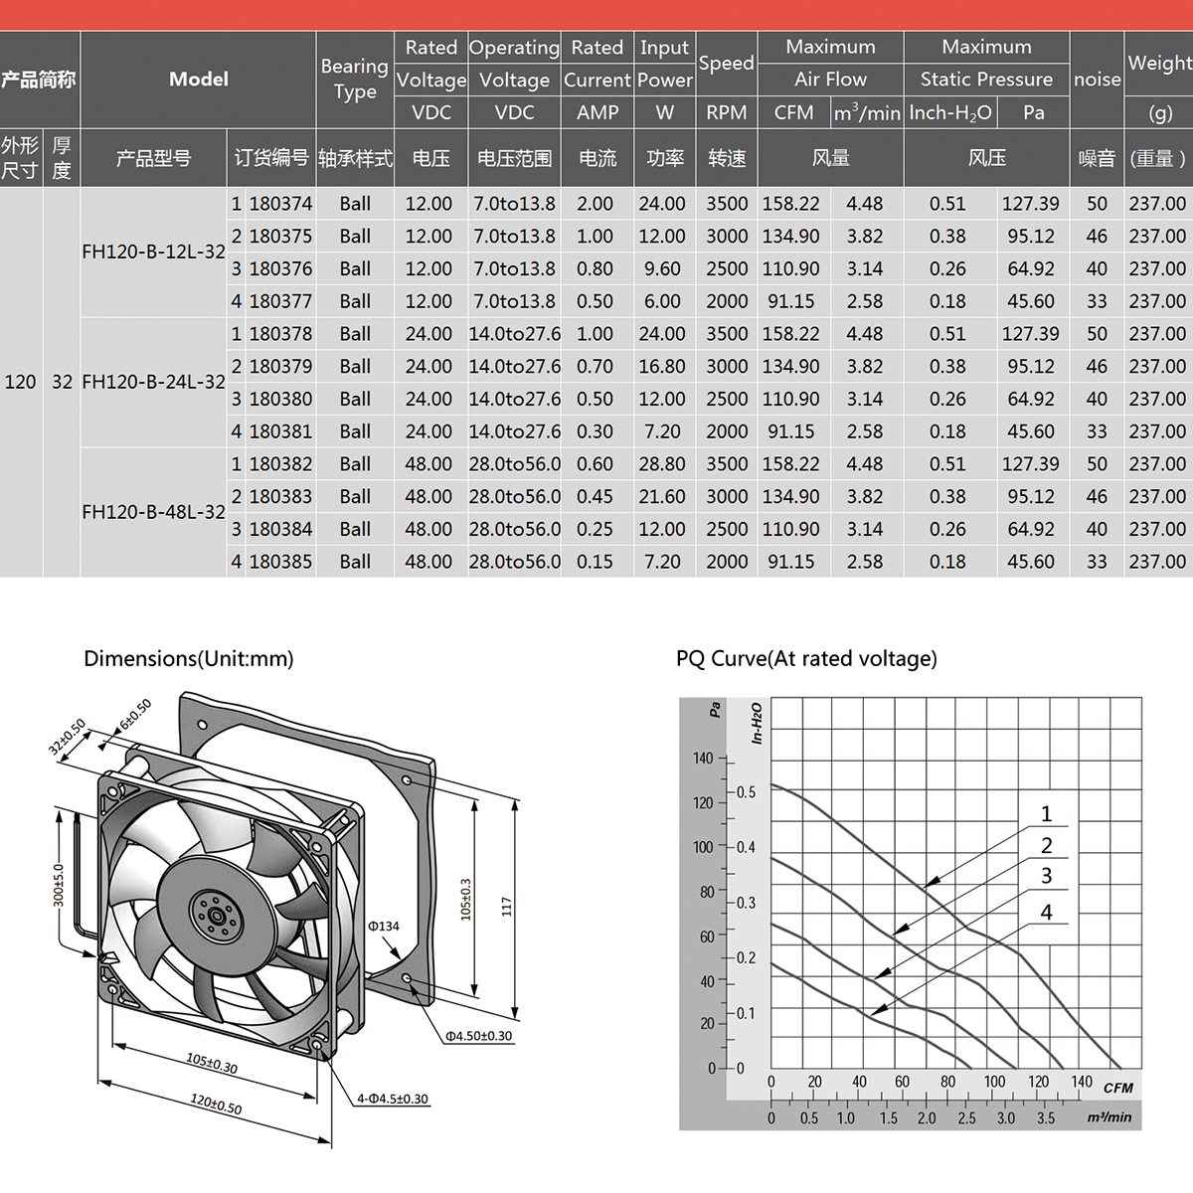Click the 28.80 input power value
This screenshot has height=1193, width=1193.
(x=662, y=464)
